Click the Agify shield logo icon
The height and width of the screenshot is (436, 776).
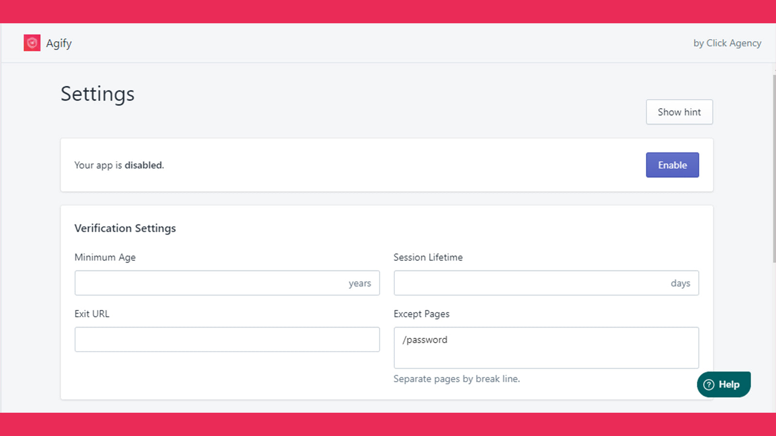click(x=32, y=43)
